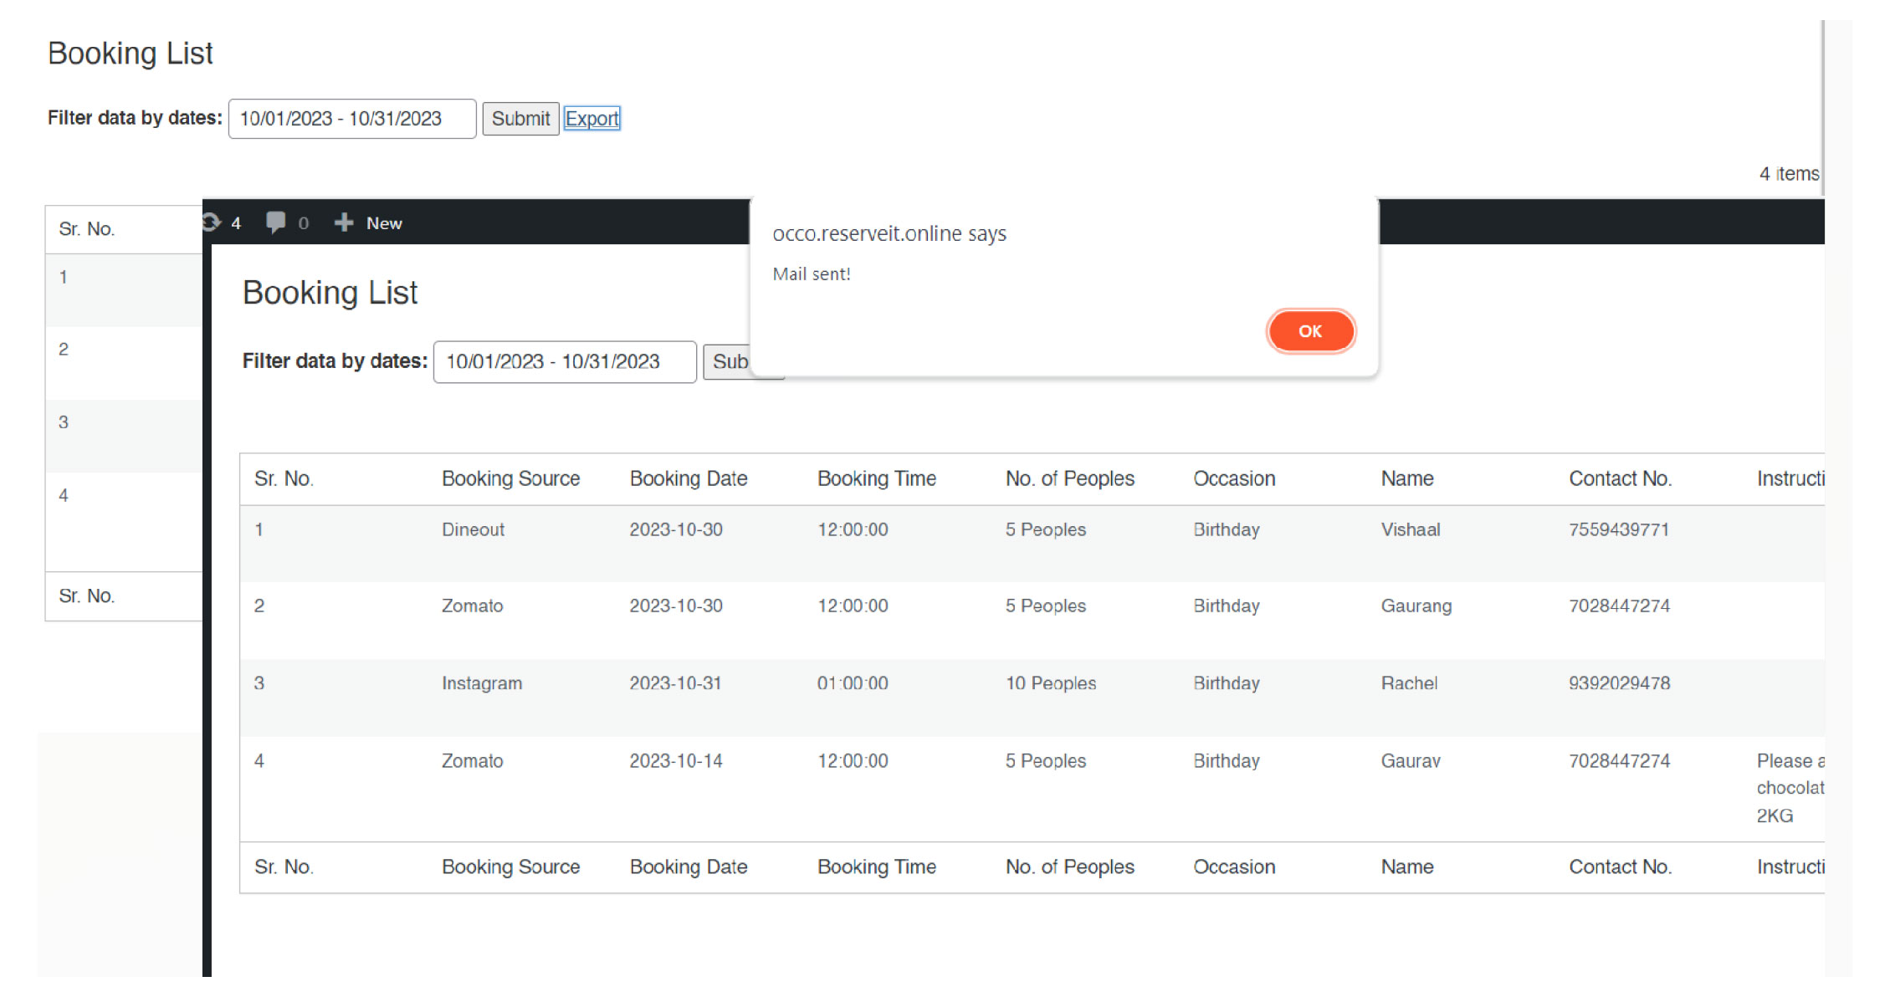
Task: Click the Booking Time column header
Action: (876, 478)
